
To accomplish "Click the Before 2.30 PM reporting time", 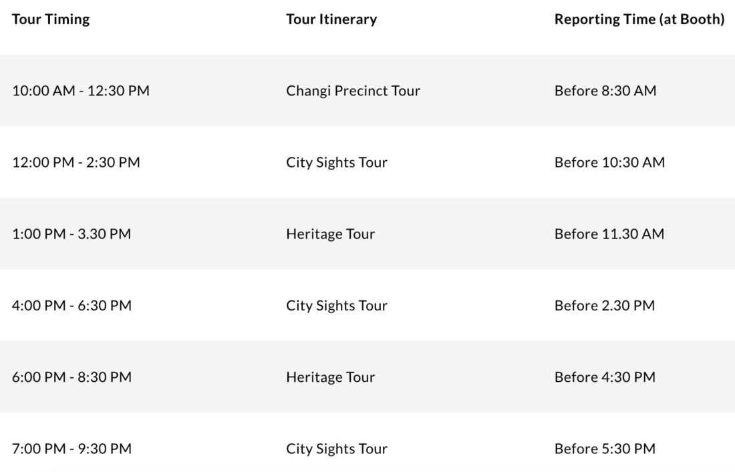I will coord(605,306).
